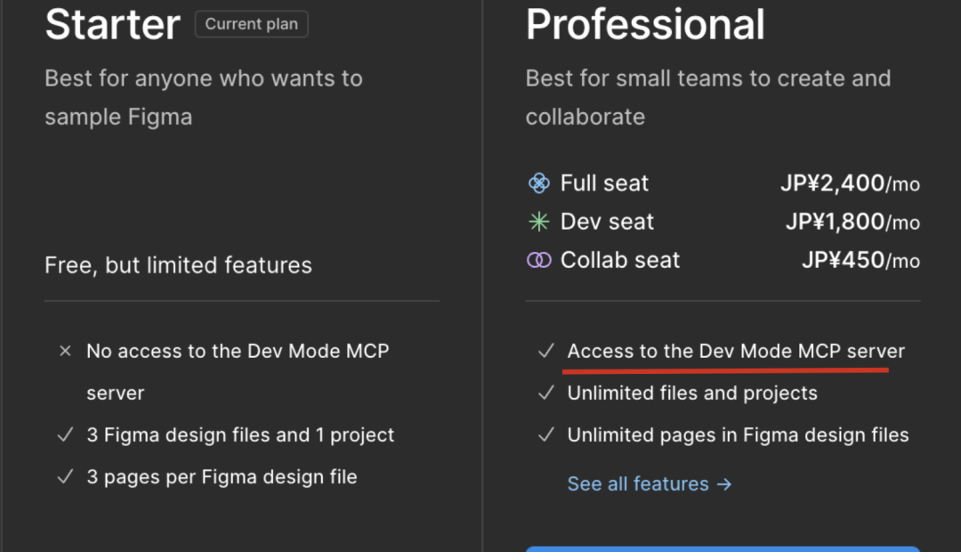Click the blue Professional plan button

tap(723, 549)
